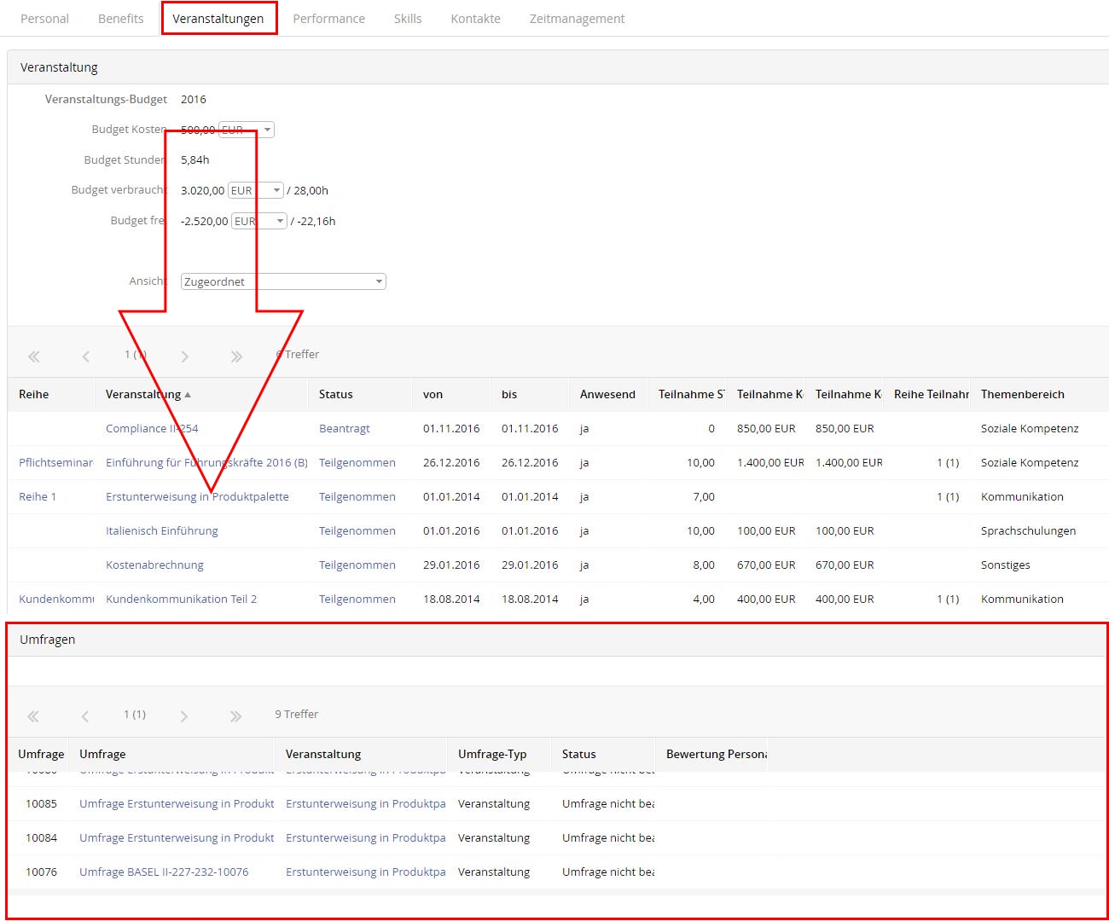Go to next page in Veranstaltung pager
The width and height of the screenshot is (1109, 921).
[184, 356]
